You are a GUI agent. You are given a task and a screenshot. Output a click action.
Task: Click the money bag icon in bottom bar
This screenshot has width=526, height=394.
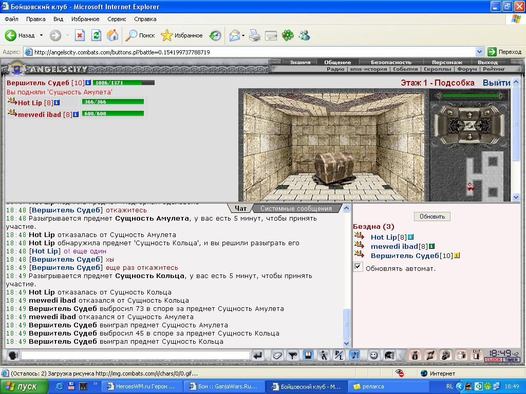415,356
